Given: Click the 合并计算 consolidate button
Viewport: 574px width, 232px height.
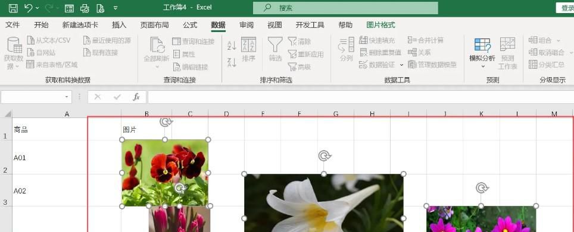Looking at the screenshot, I should coord(426,40).
